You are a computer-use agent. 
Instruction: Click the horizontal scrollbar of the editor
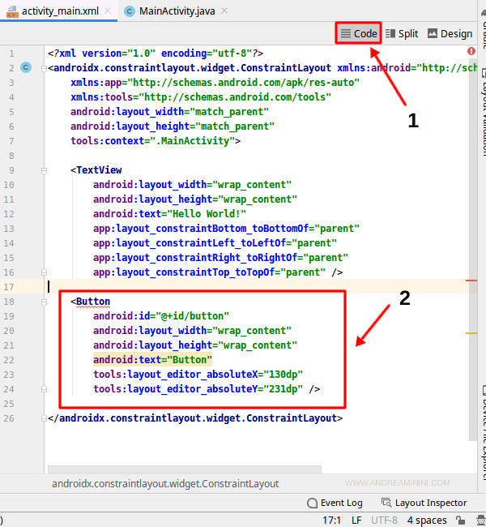(x=185, y=469)
